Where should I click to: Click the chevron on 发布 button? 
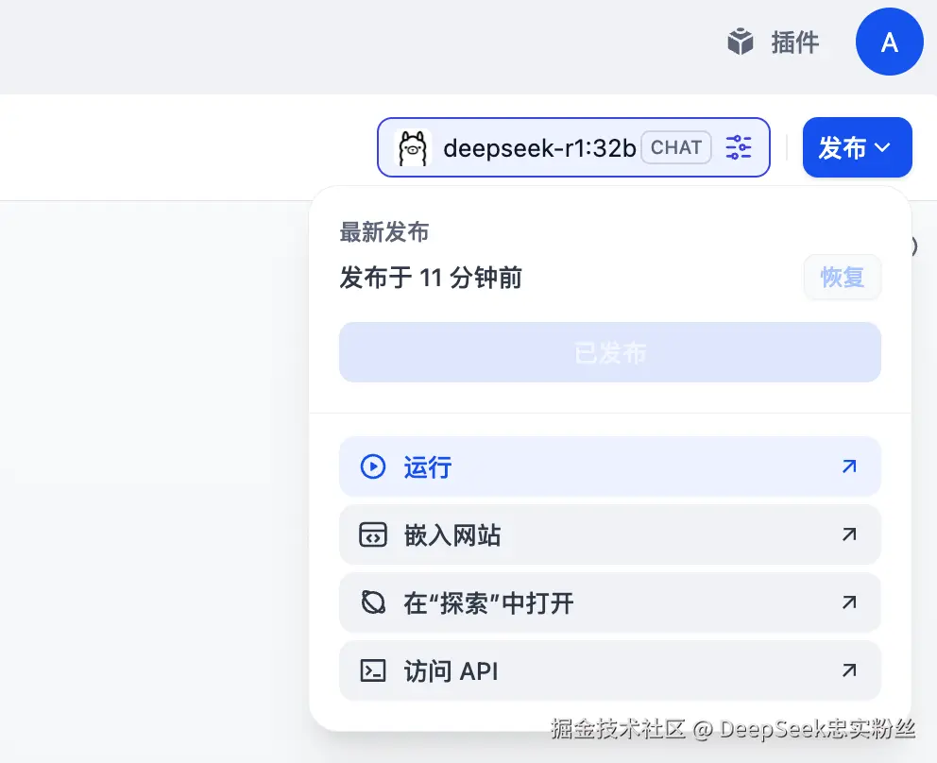882,147
